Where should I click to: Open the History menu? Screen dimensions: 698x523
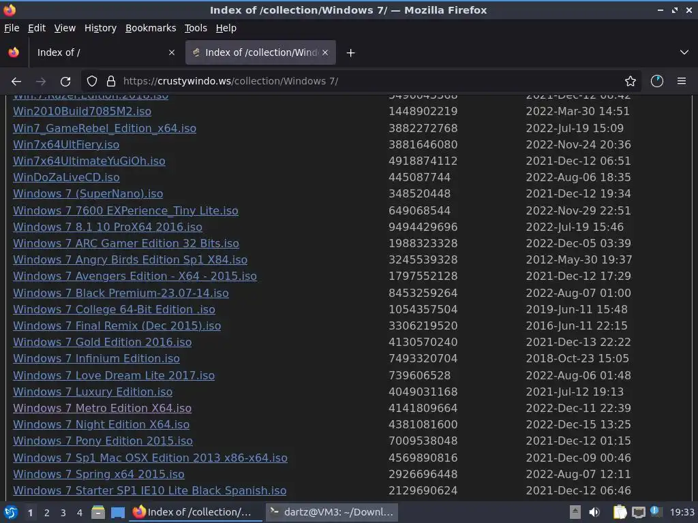pyautogui.click(x=101, y=28)
